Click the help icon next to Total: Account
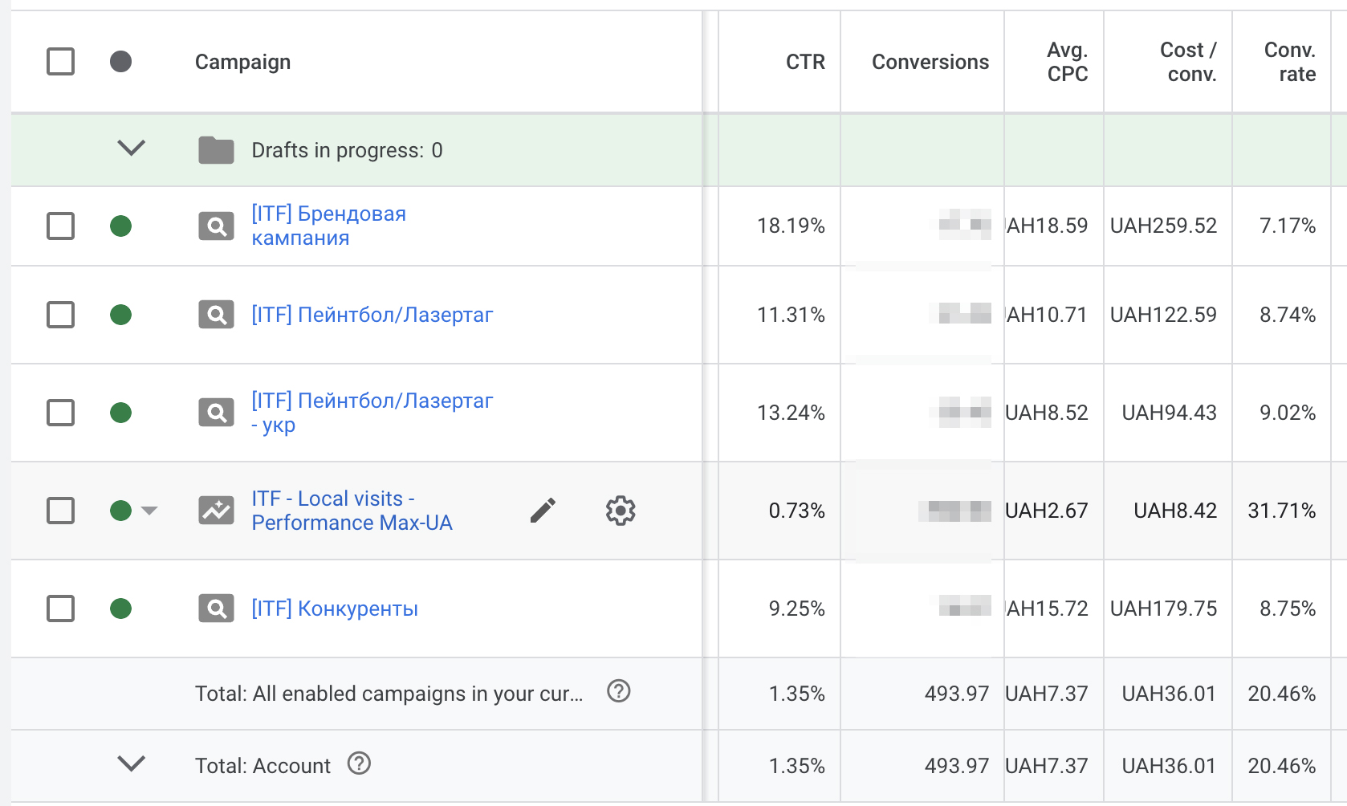The height and width of the screenshot is (806, 1347). (359, 763)
